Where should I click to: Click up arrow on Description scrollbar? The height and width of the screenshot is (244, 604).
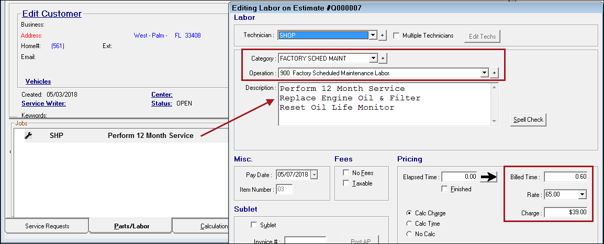point(495,87)
